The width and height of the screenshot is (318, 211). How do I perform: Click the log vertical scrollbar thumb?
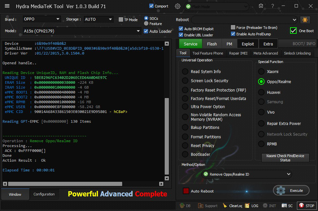[167, 136]
